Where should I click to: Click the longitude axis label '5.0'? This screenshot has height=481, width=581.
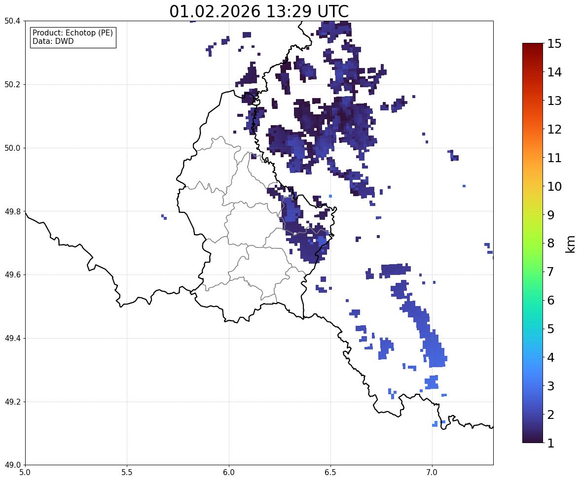click(x=25, y=473)
